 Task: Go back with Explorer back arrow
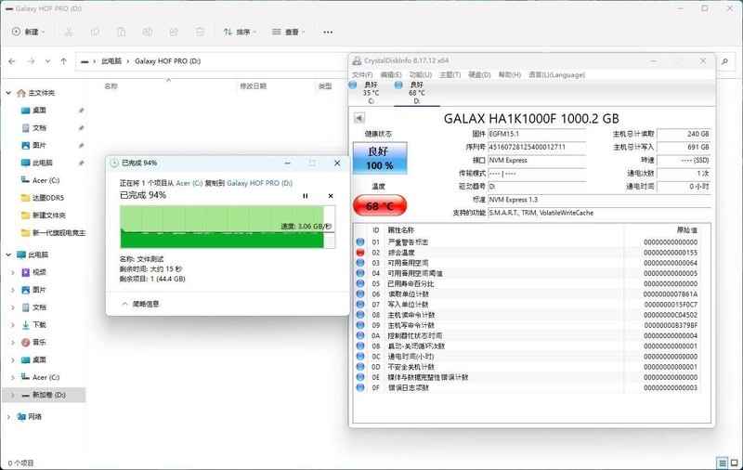point(12,61)
